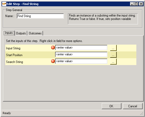This screenshot has width=145, height=117.
Task: Minimize the Edit Step window
Action: (132, 4)
